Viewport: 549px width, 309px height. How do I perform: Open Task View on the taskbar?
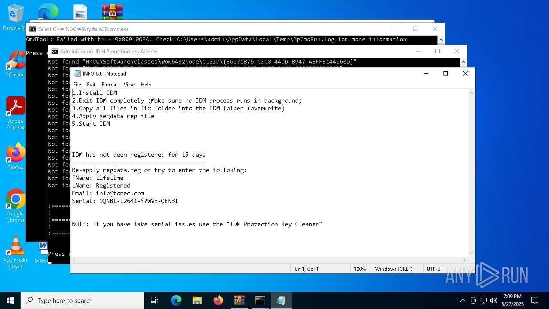coord(154,300)
